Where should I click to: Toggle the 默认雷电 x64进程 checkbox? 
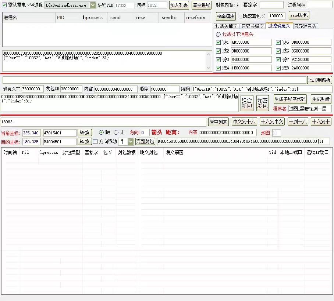click(x=4, y=5)
